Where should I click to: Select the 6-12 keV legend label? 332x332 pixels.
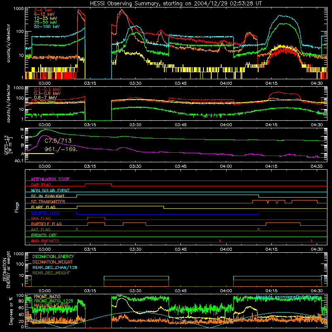pyautogui.click(x=44, y=14)
